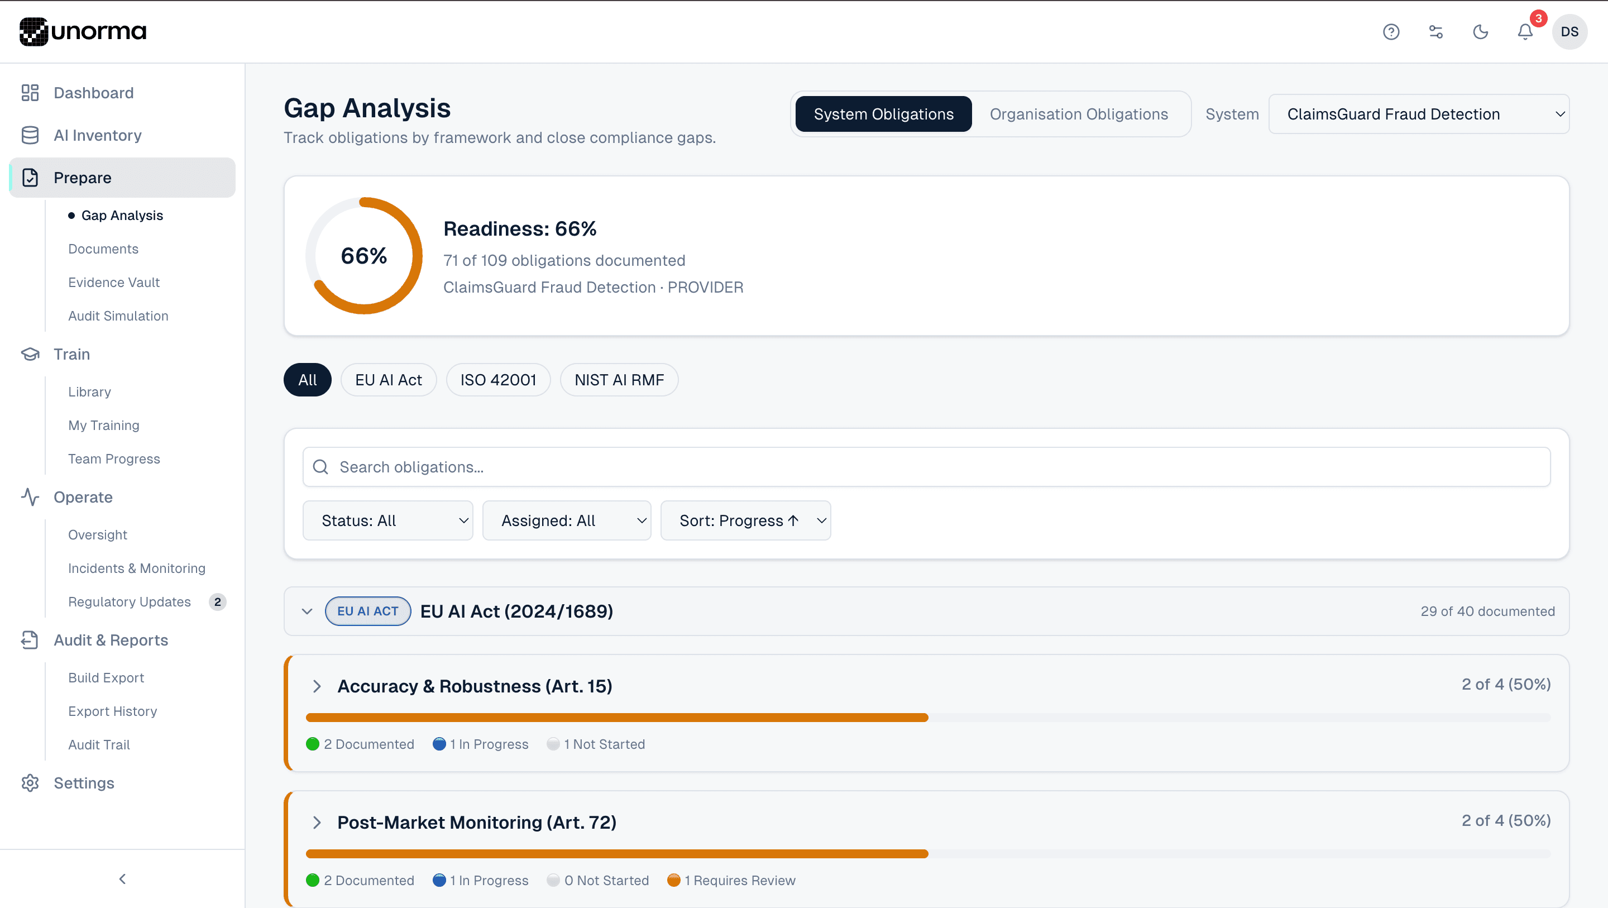The height and width of the screenshot is (908, 1608).
Task: Open Team Progress
Action: (x=113, y=459)
